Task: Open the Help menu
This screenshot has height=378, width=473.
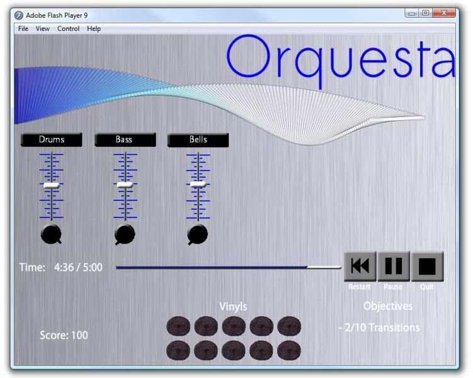Action: point(94,28)
